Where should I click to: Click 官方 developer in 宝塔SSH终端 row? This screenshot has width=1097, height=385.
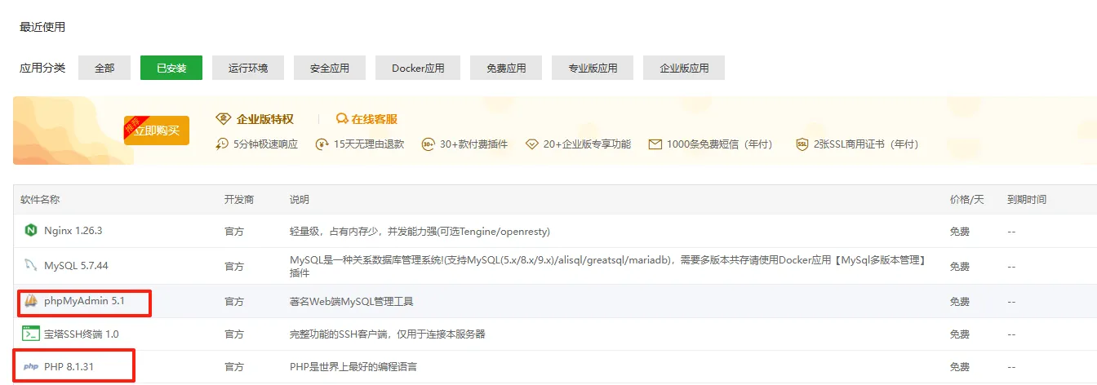click(x=234, y=334)
